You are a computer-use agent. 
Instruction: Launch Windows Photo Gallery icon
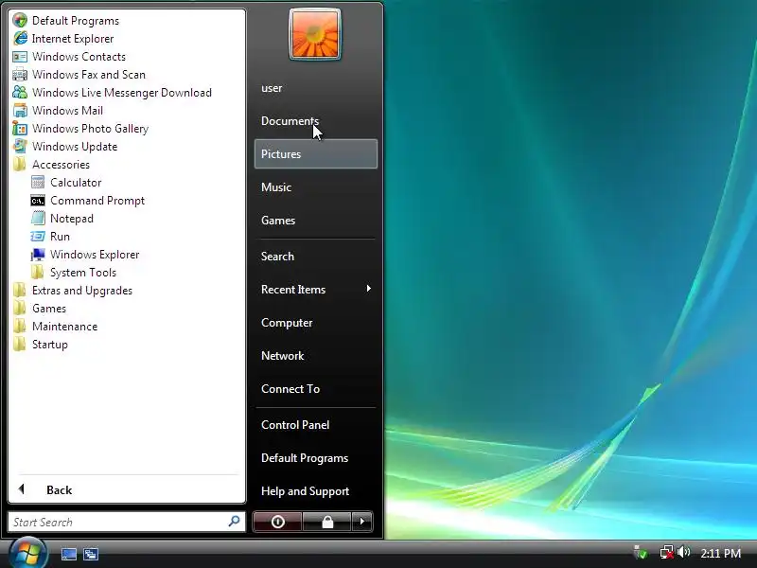pyautogui.click(x=20, y=129)
